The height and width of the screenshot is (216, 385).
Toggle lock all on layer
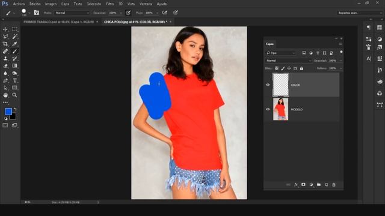point(301,68)
